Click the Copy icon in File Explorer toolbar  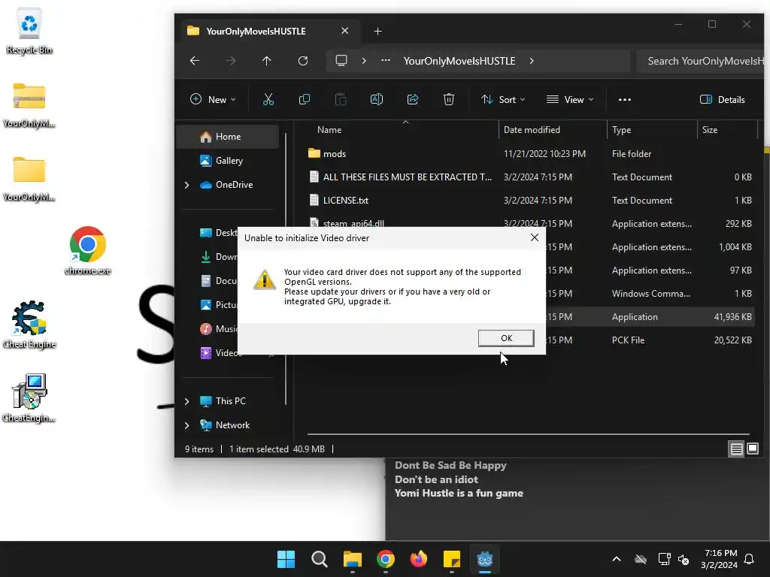pos(304,100)
